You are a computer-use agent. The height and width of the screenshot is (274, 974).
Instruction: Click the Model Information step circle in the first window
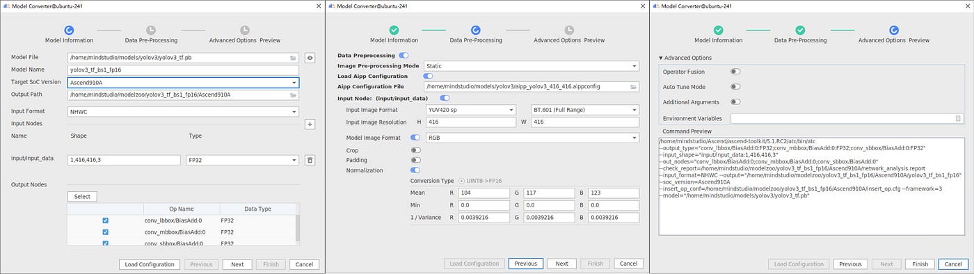pos(69,30)
